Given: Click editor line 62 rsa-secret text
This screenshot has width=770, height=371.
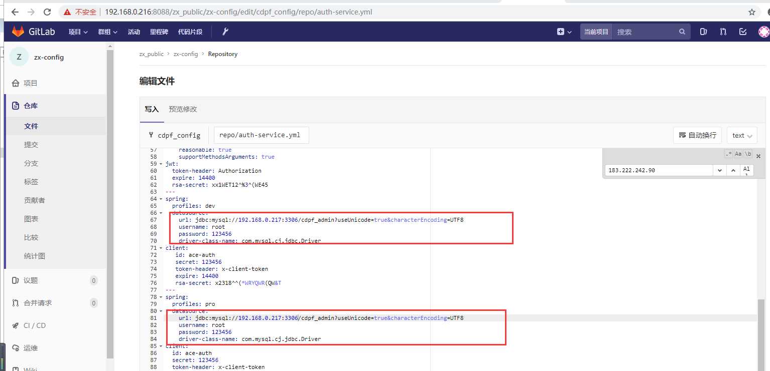Looking at the screenshot, I should pyautogui.click(x=220, y=185).
